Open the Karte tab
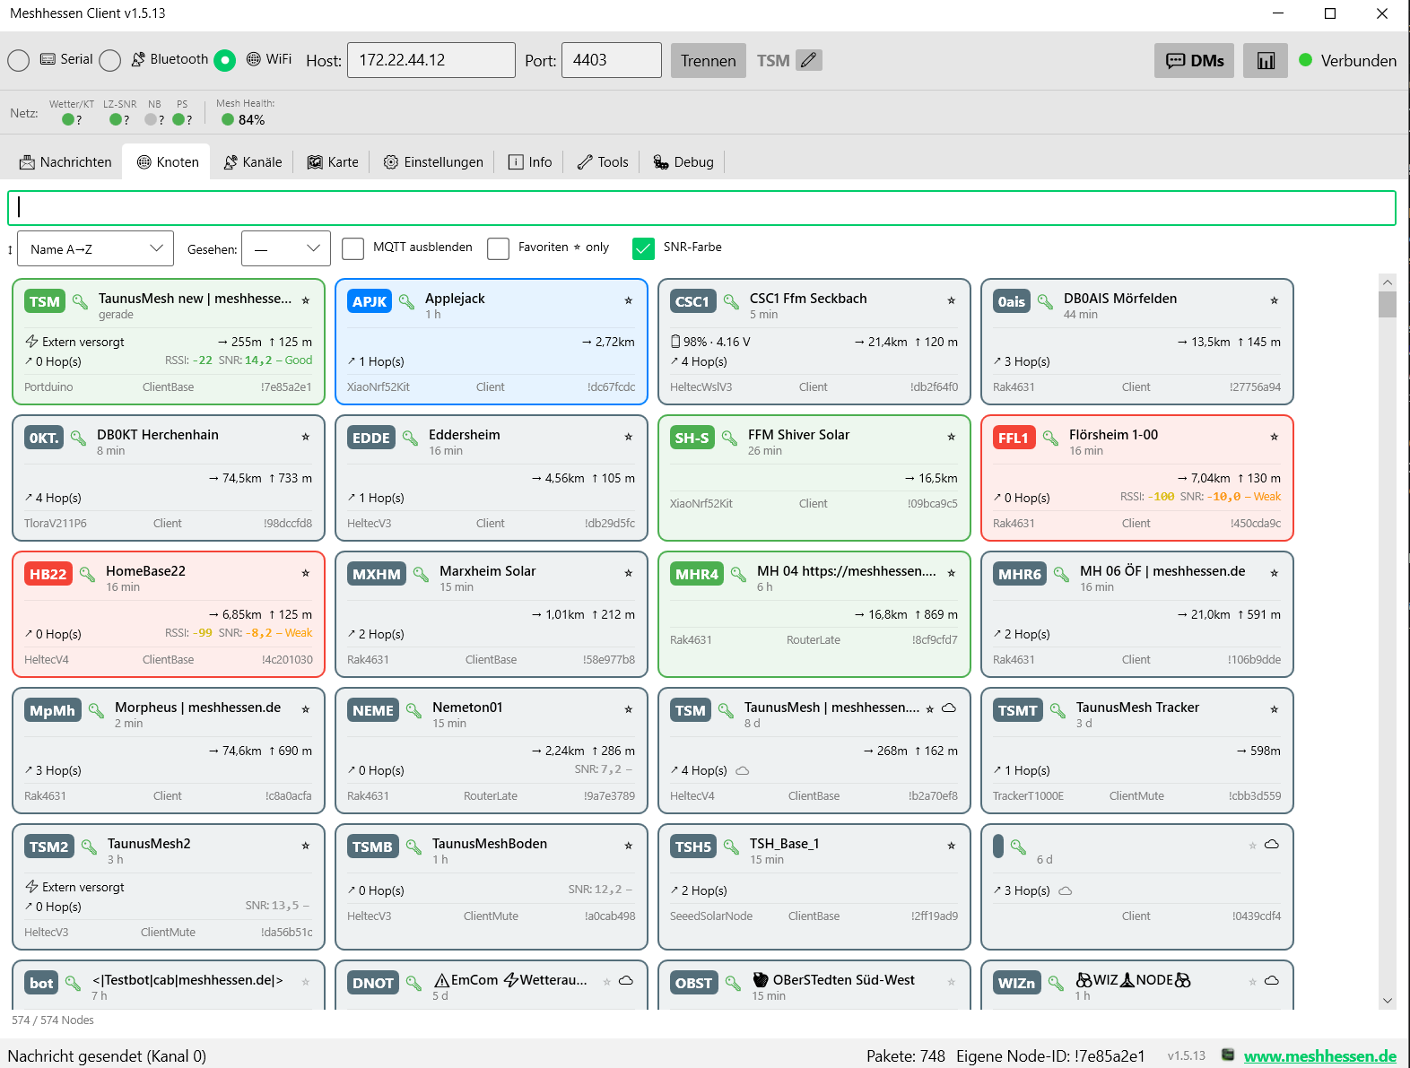The width and height of the screenshot is (1410, 1068). click(333, 162)
